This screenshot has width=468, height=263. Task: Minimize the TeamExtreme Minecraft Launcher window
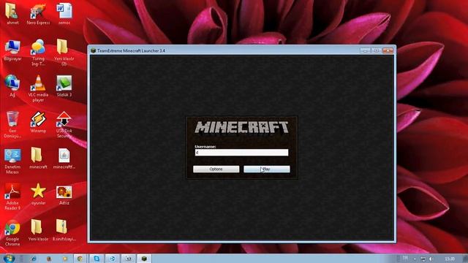pos(365,50)
